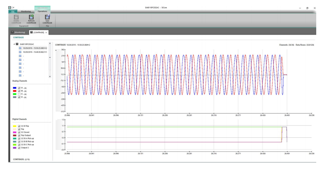This screenshot has height=170, width=322.
Task: Click the record icon for 15:48:30.862 entry
Action: (20, 52)
